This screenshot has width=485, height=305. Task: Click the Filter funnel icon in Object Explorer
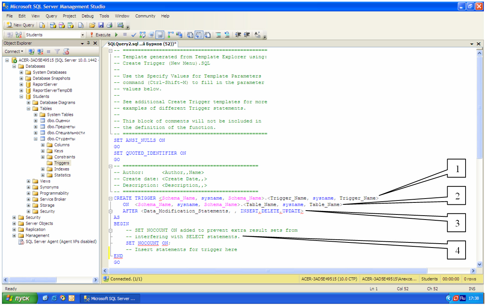(57, 51)
